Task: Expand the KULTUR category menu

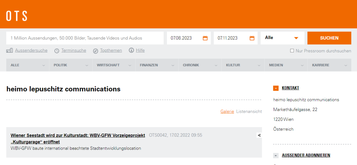Action: pos(243,65)
